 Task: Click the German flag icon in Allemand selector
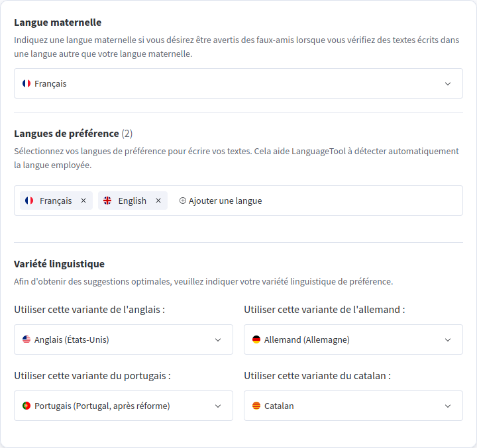(x=256, y=339)
